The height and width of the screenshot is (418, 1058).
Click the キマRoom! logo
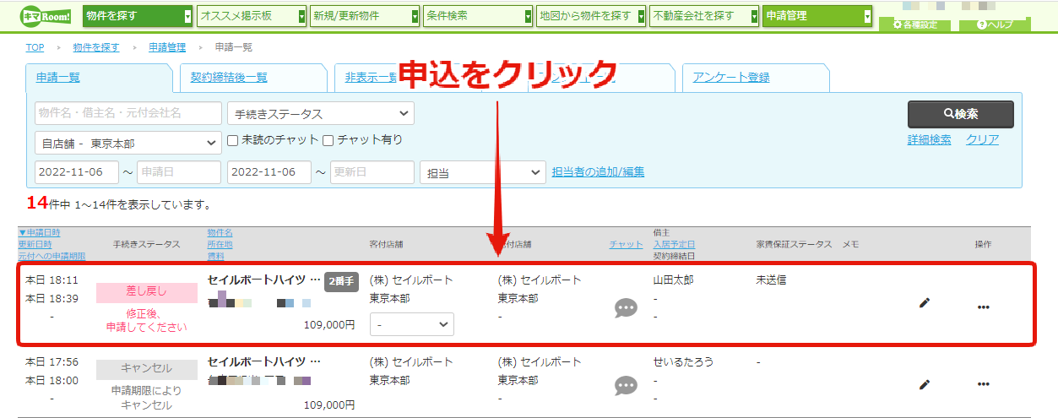pos(46,15)
